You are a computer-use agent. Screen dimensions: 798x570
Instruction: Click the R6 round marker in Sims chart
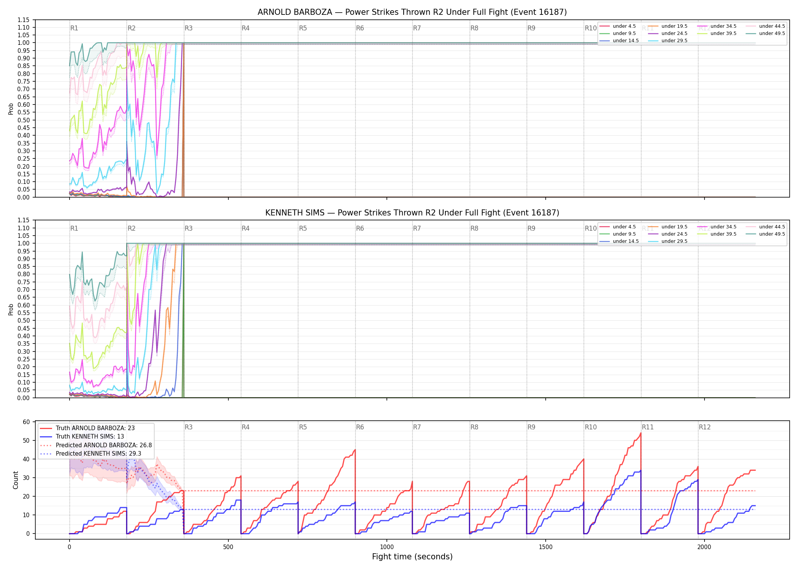[360, 228]
